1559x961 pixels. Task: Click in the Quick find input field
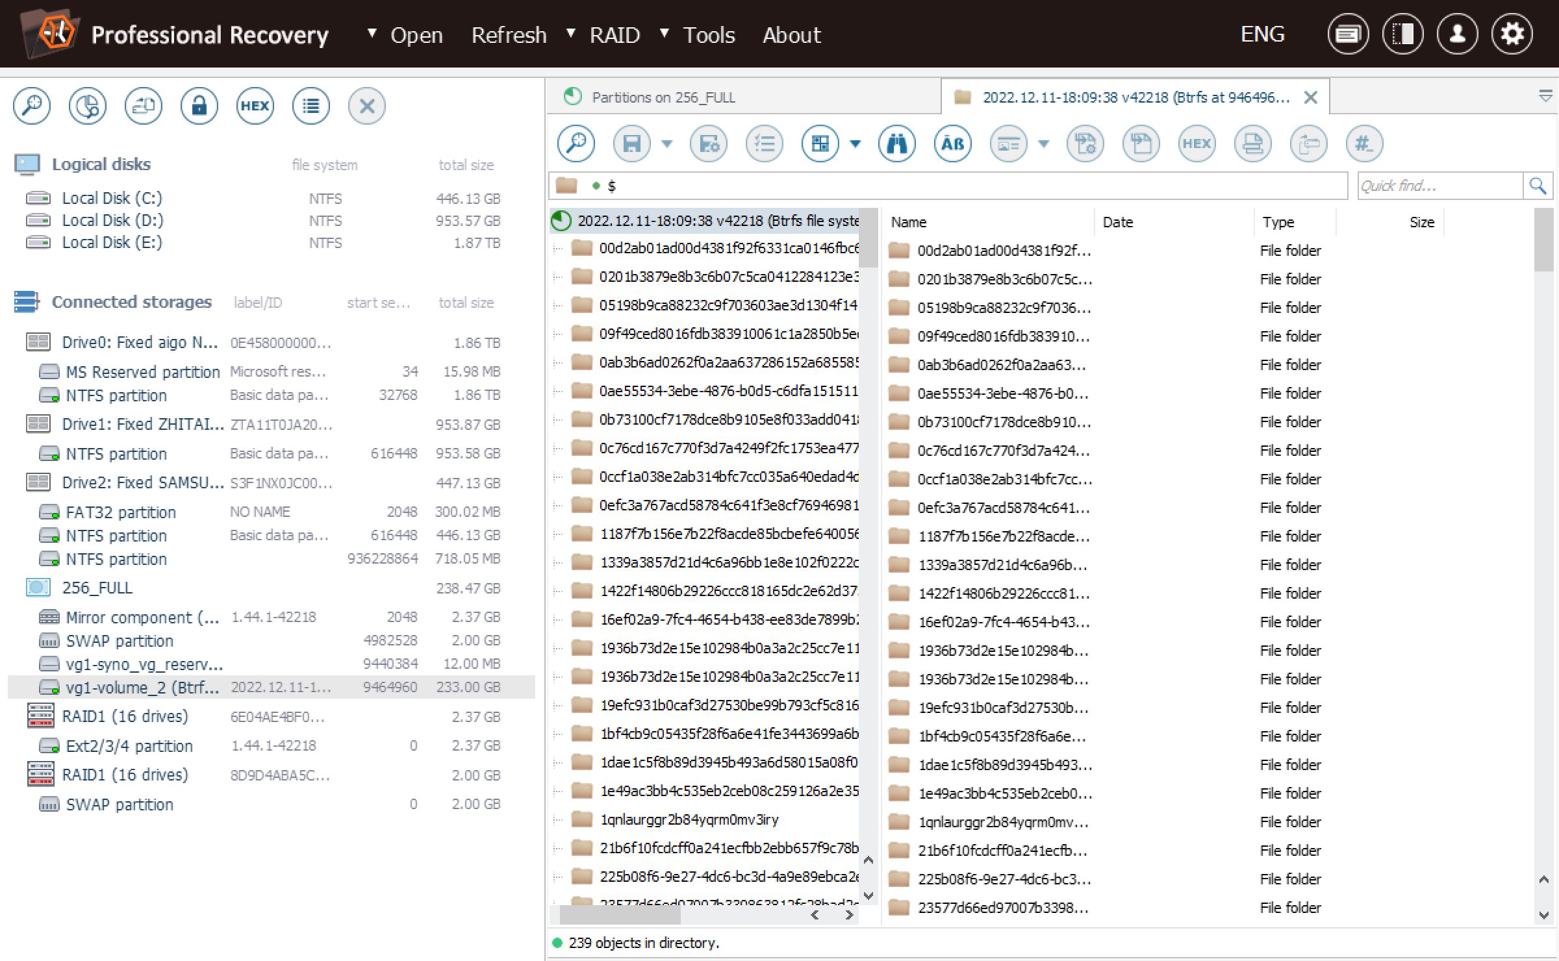tap(1440, 186)
